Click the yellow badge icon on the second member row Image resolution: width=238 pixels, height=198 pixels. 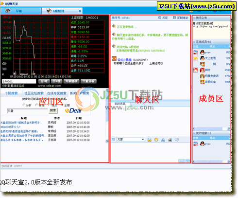(x=196, y=58)
